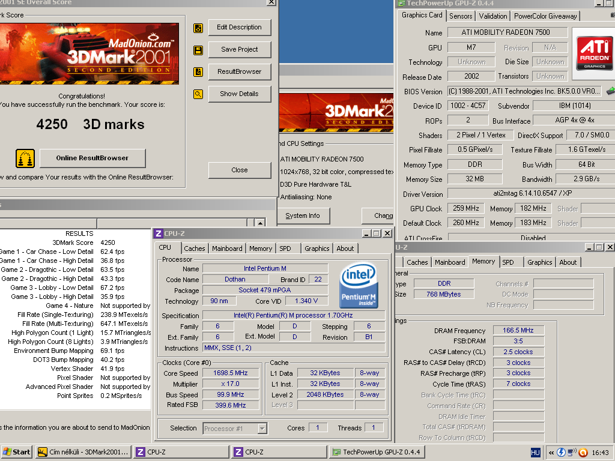Click the Close button in the 3DMark score dialog
Screen dimensions: 615x461
tap(239, 170)
